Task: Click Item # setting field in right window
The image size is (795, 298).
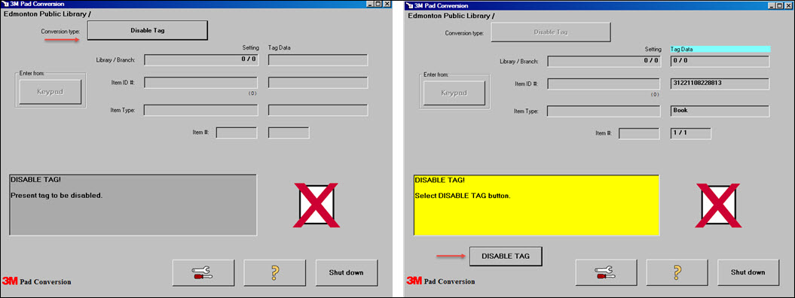Action: tap(639, 133)
